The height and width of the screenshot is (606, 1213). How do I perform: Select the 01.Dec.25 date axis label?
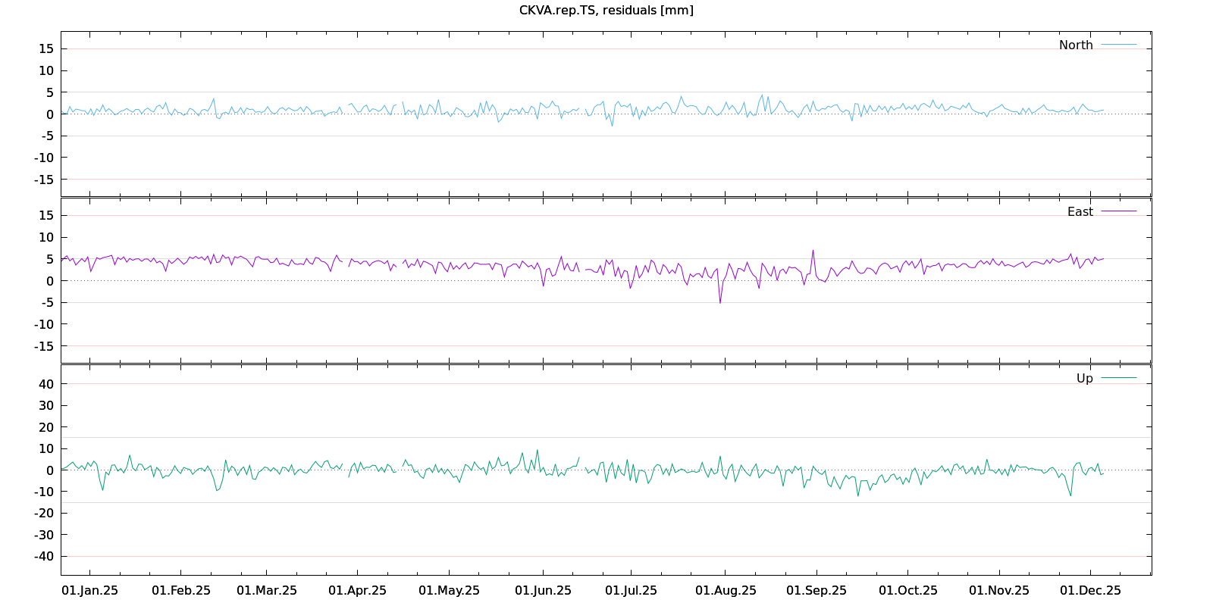(x=1090, y=590)
